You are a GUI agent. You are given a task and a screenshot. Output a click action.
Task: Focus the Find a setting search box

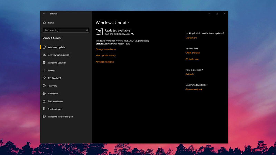click(66, 30)
